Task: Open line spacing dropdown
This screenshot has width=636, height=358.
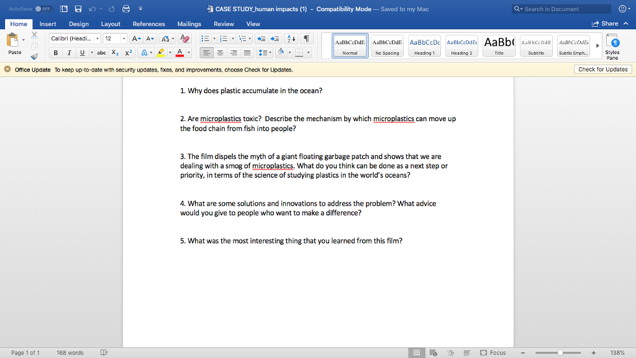Action: pos(265,53)
